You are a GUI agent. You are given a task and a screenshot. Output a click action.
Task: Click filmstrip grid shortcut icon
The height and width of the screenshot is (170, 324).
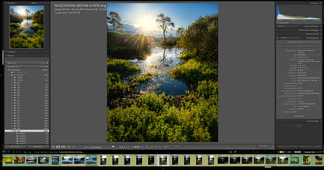(14, 152)
